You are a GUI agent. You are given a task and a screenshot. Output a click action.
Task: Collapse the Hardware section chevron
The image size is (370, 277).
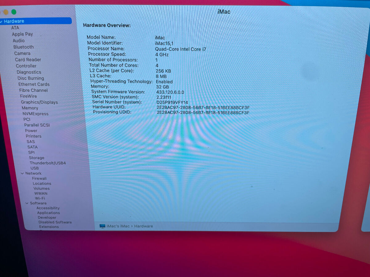[1, 22]
